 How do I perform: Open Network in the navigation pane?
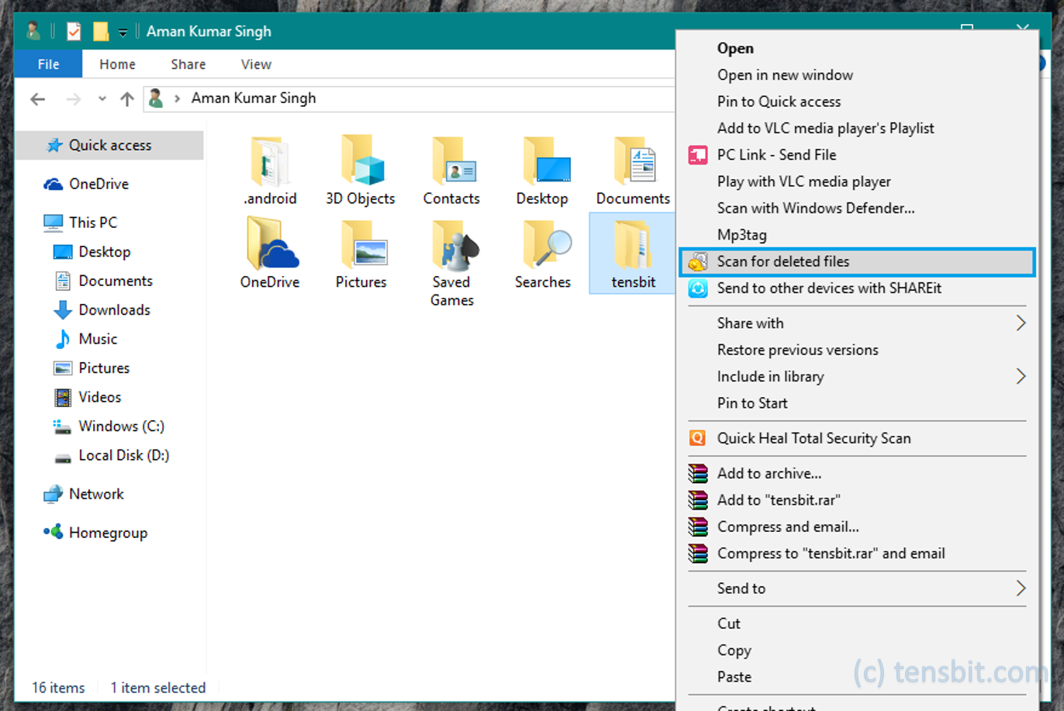click(x=96, y=494)
